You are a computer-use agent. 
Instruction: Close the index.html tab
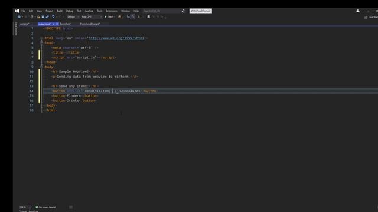(57, 24)
